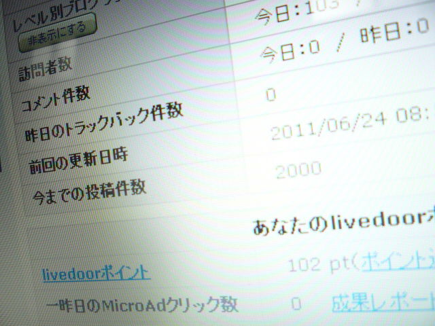Open the livedoorポイント link

tap(96, 273)
